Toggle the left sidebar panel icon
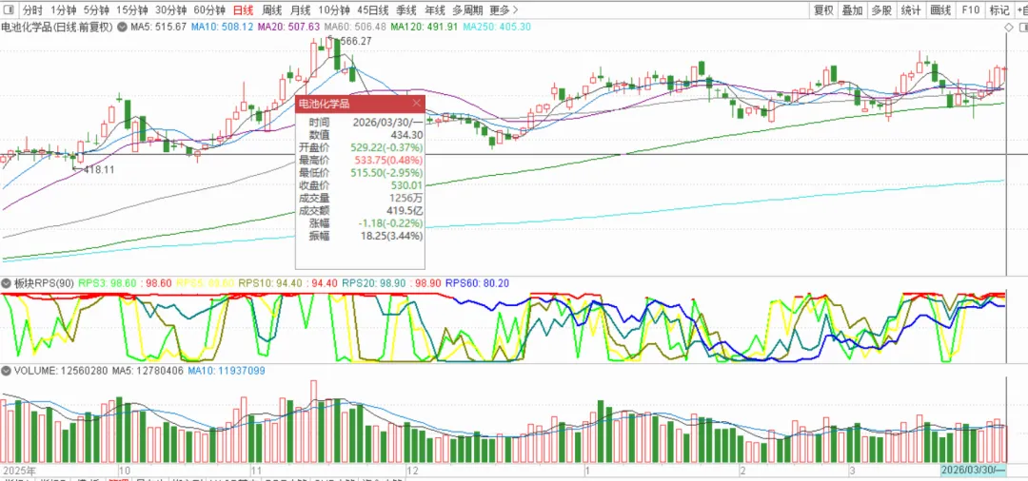Viewport: 1028px width, 481px height. point(10,10)
